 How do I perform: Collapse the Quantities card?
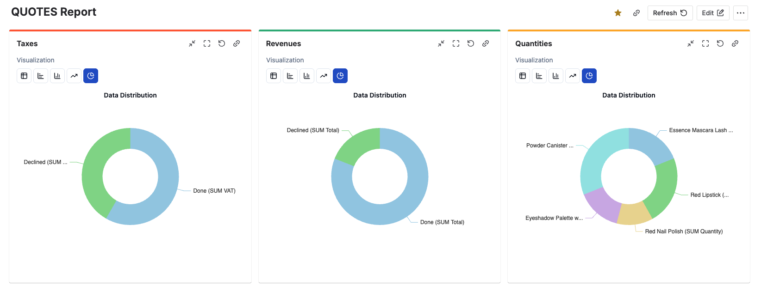691,43
